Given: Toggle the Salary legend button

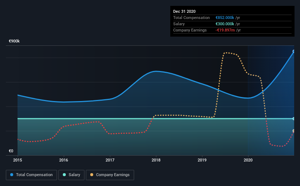Looking at the screenshot, I should pyautogui.click(x=71, y=175).
